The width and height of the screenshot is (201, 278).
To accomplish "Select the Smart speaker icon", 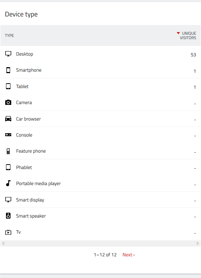I will tap(8, 216).
